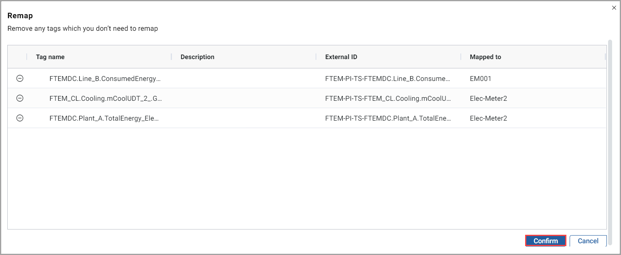Cancel the remap operation
The image size is (621, 255).
588,241
